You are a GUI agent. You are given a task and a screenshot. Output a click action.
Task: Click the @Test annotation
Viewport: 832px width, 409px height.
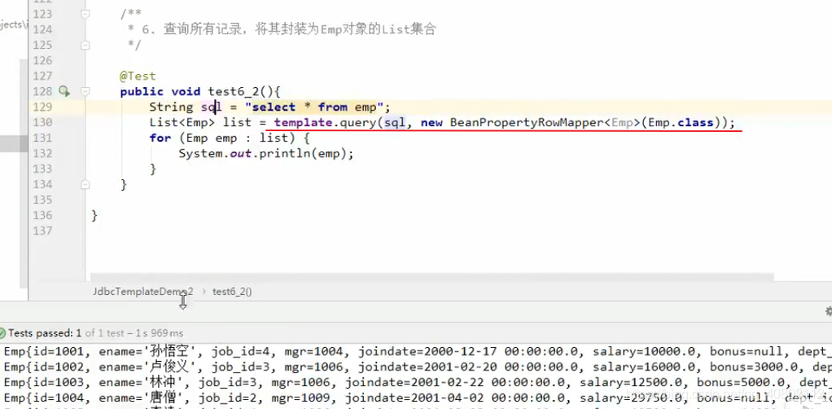(138, 77)
